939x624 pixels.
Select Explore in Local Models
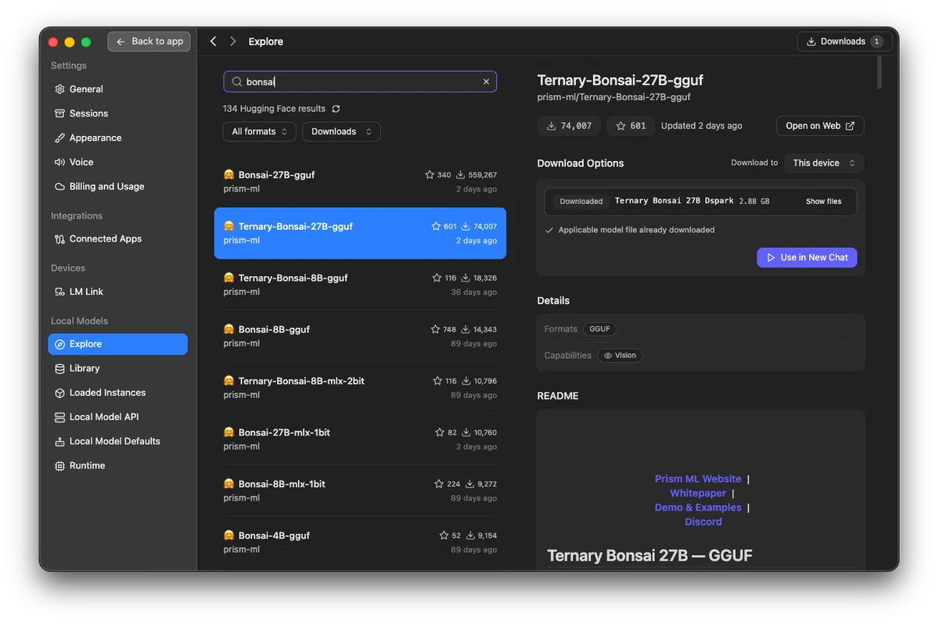[117, 344]
